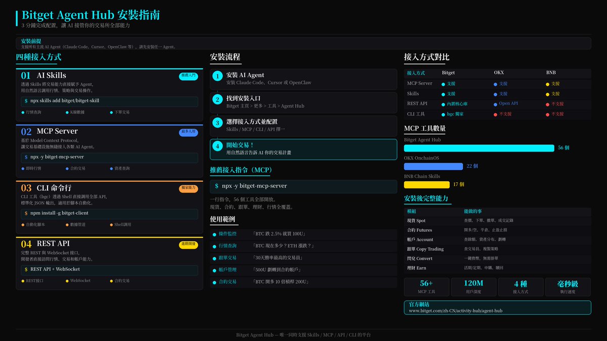Click the '跟單交易' usage example label
The width and height of the screenshot is (607, 341).
click(x=227, y=258)
